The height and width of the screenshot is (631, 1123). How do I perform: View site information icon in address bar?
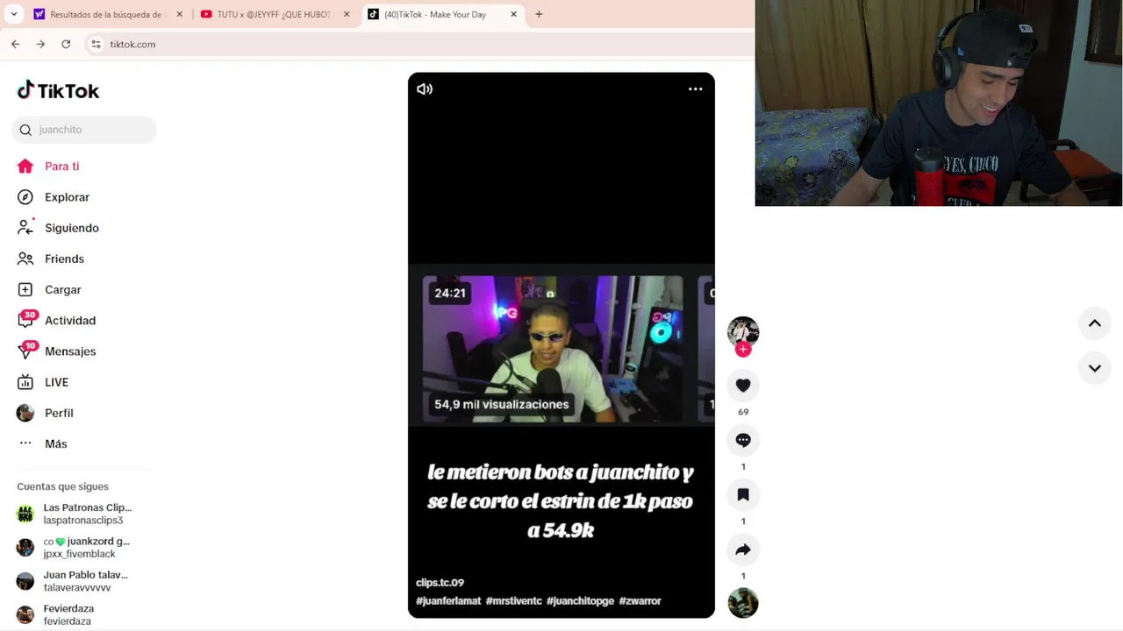[96, 44]
